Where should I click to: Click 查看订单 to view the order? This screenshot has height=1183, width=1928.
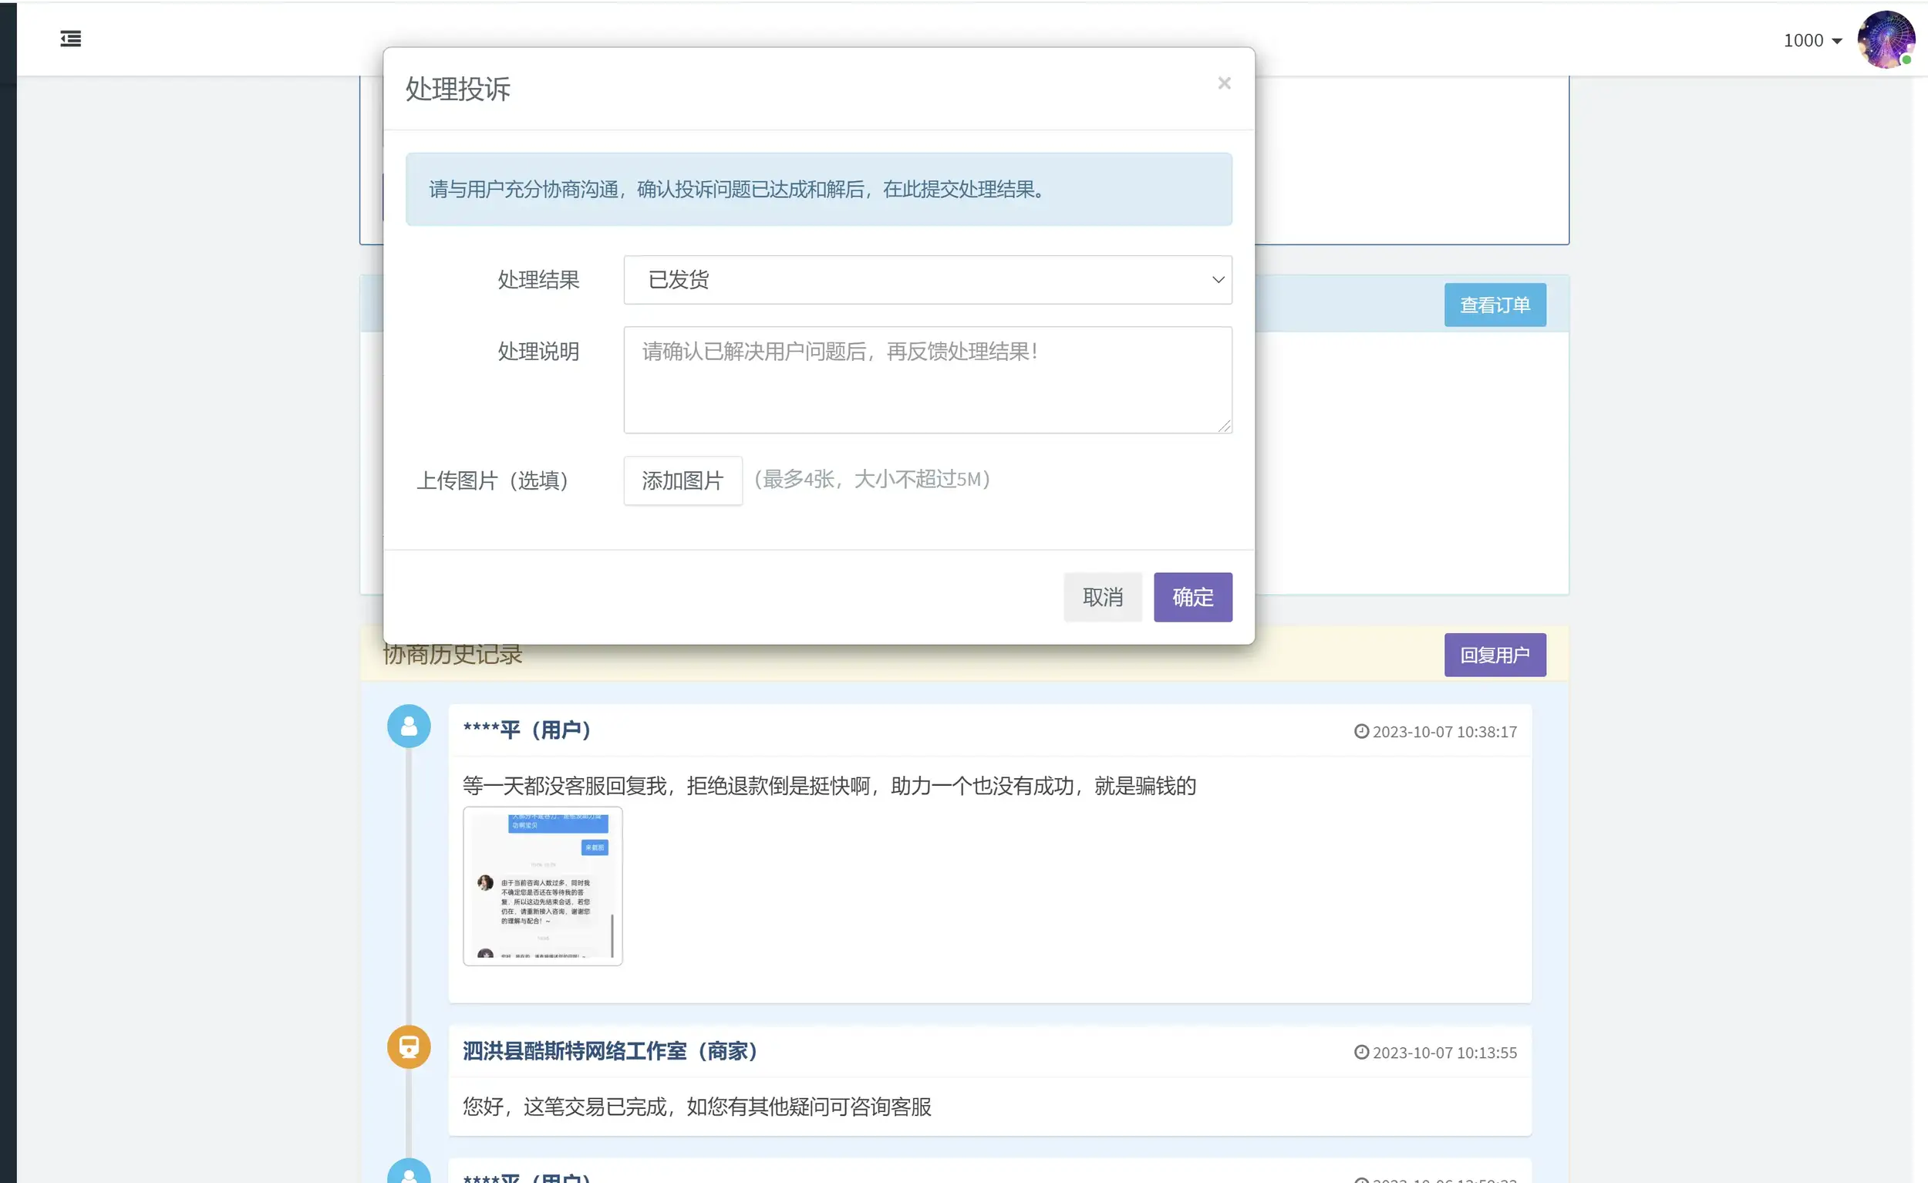pos(1495,305)
